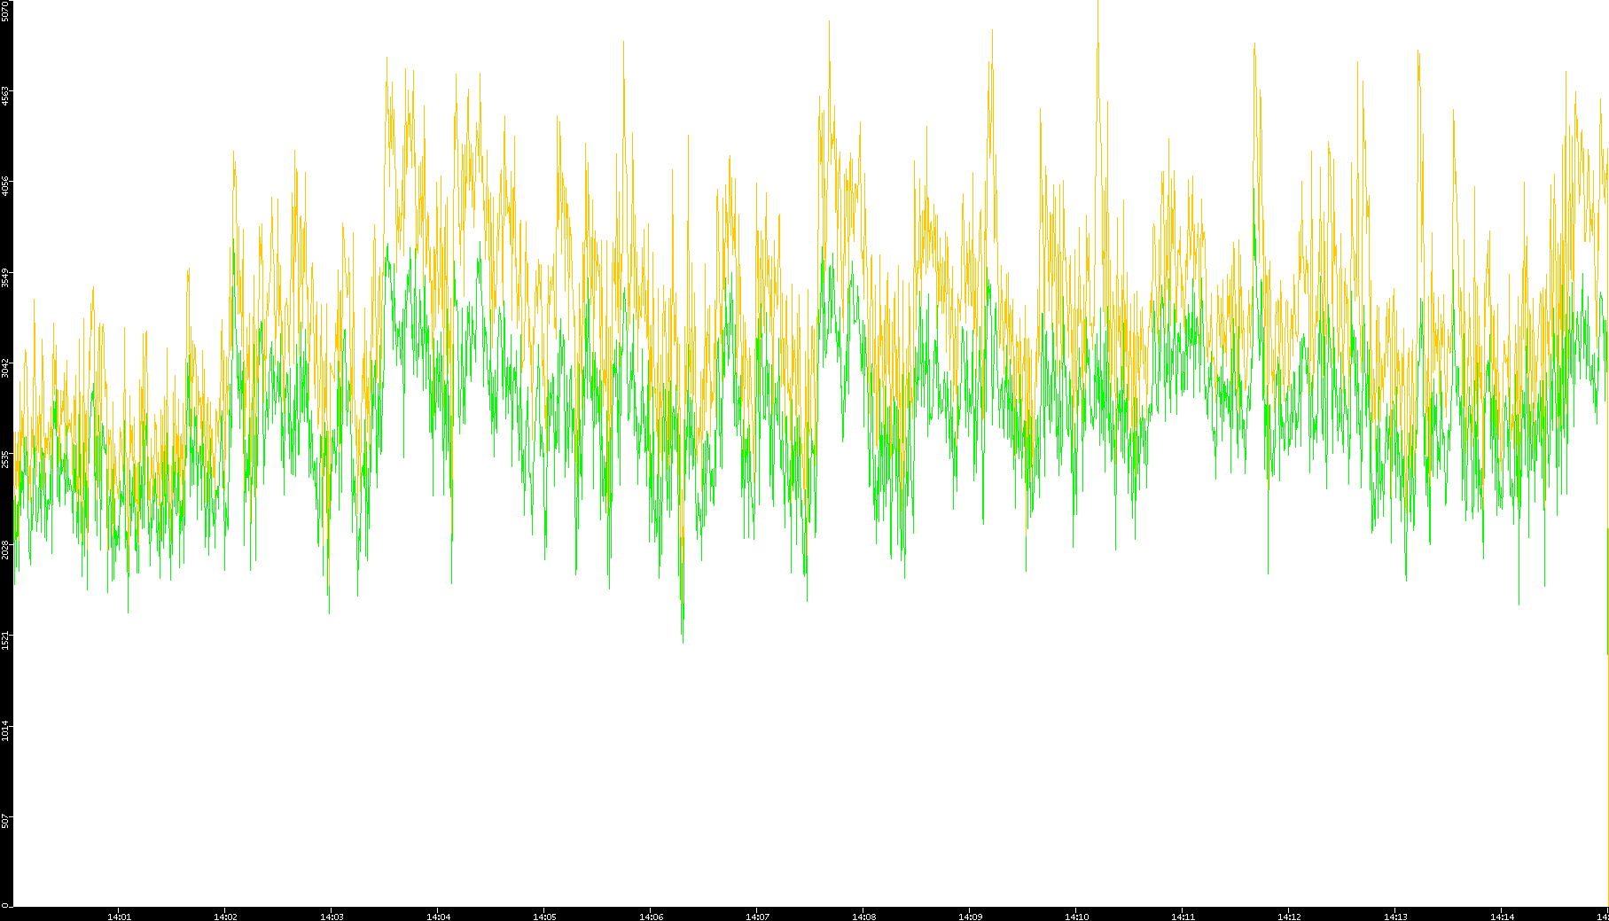1609x921 pixels.
Task: Pick the 1014 value axis label
Action: tap(5, 731)
